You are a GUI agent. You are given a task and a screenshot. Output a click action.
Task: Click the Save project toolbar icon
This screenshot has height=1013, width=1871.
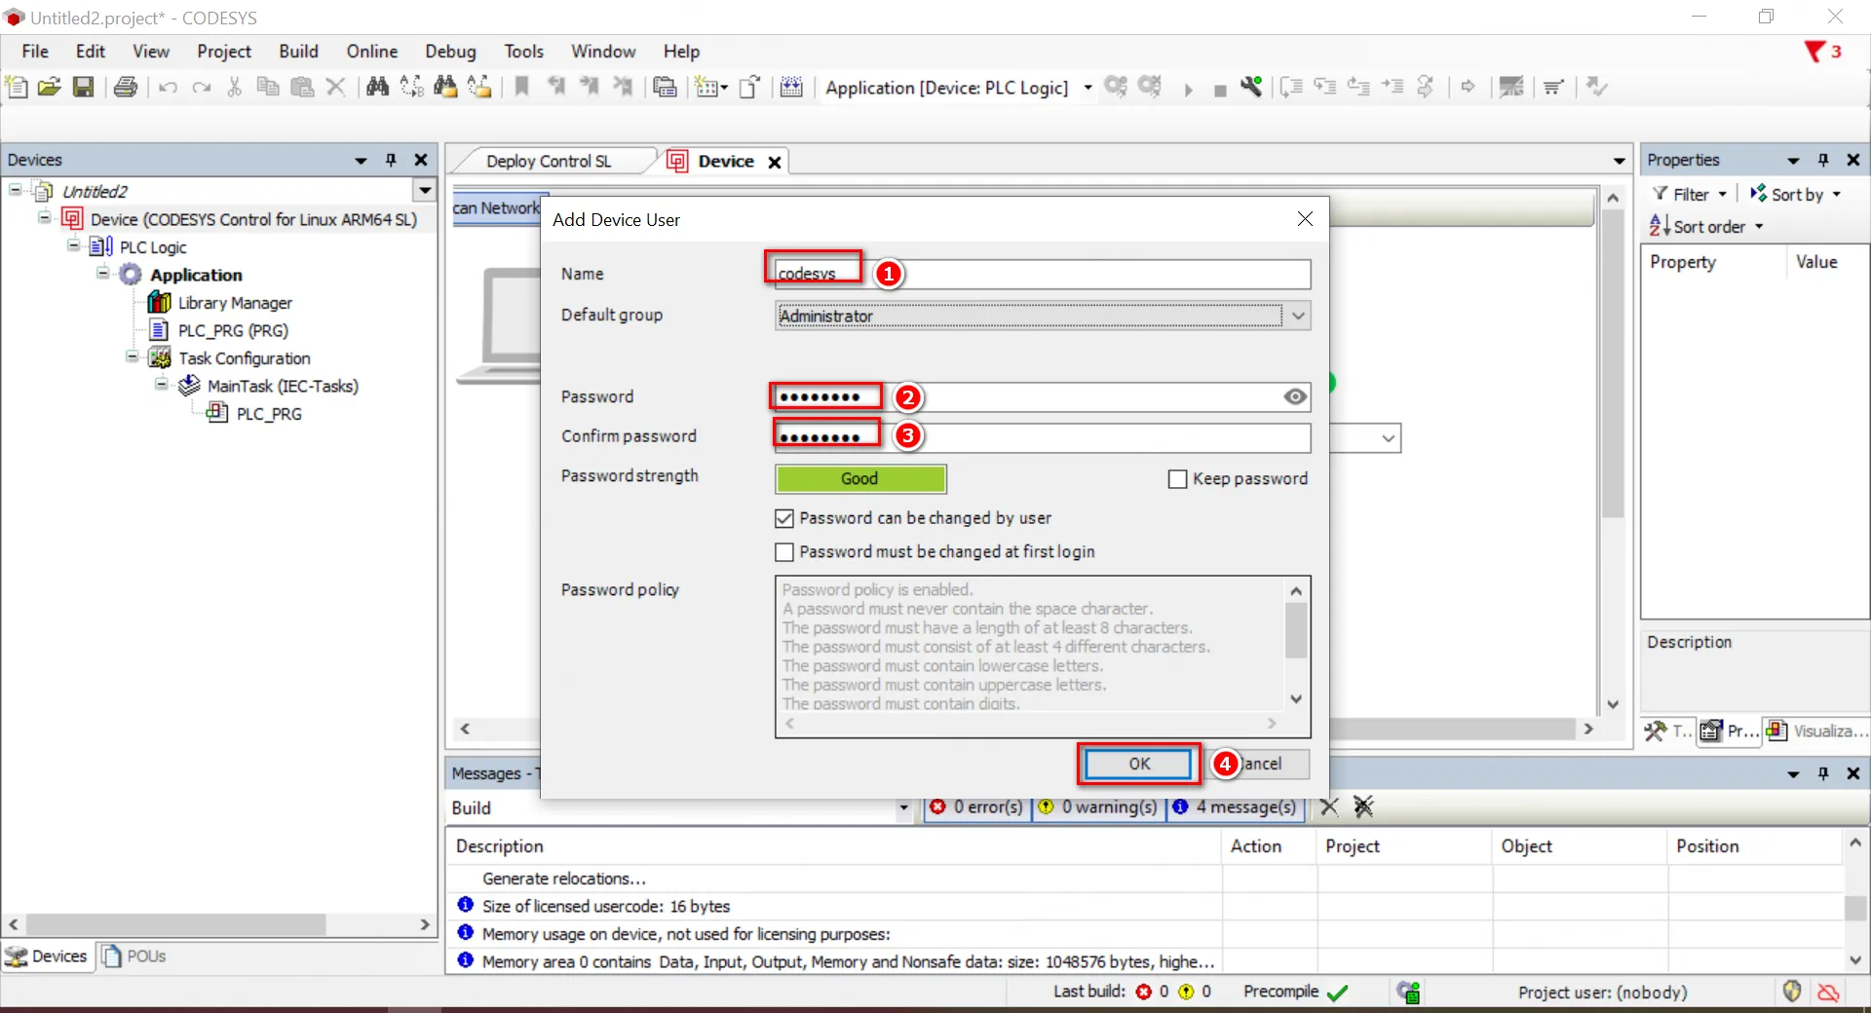84,88
